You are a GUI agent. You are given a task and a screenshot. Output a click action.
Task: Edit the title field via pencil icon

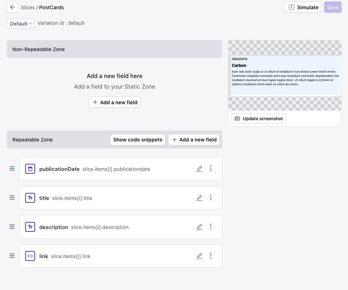click(x=199, y=197)
